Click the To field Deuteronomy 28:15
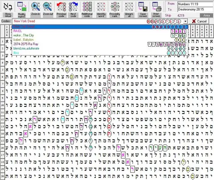214x180 pixels. [x=195, y=9]
